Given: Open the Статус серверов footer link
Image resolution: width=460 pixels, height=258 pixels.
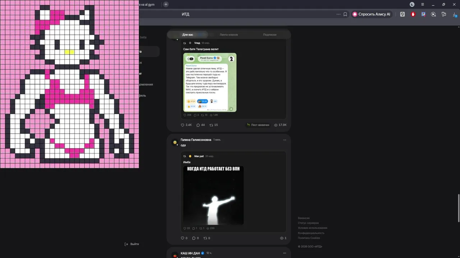Looking at the screenshot, I should (308, 223).
